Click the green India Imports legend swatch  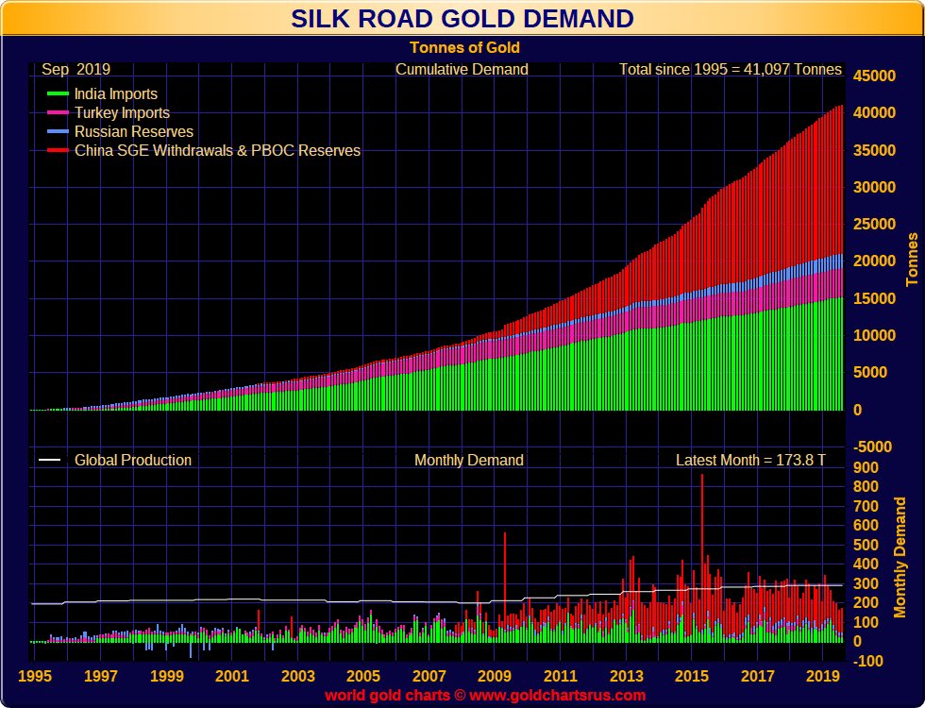pos(58,94)
